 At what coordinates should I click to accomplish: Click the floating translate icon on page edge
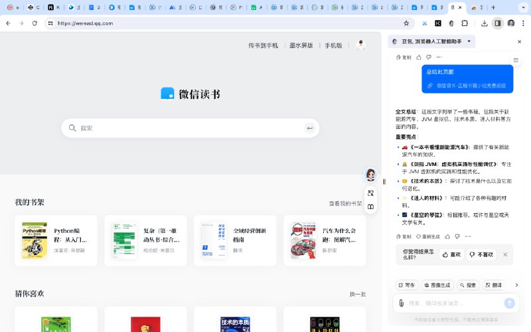pyautogui.click(x=370, y=193)
